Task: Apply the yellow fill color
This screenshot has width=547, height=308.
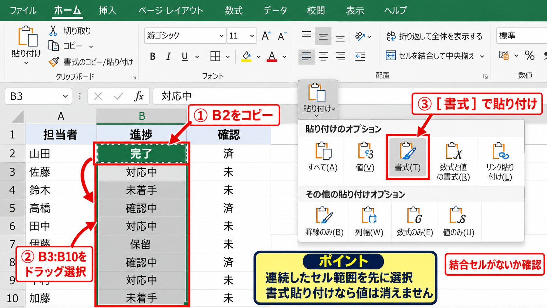Action: 246,57
